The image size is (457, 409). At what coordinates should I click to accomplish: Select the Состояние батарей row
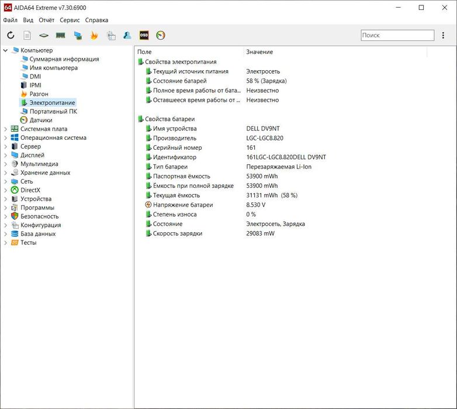[216, 81]
